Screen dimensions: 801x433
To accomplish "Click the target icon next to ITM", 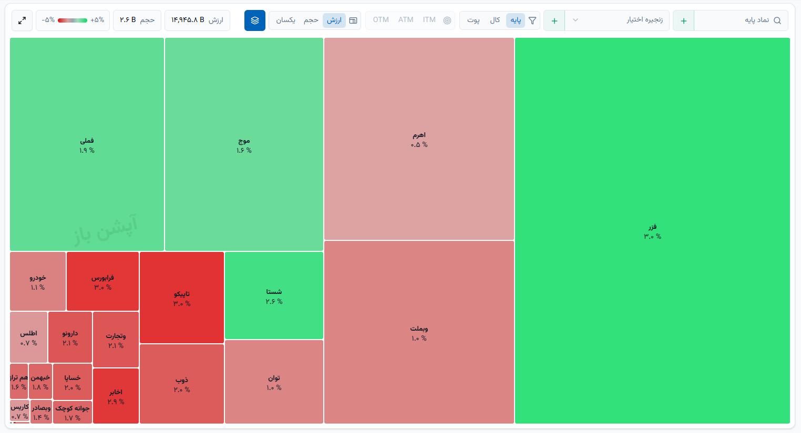I will 447,20.
